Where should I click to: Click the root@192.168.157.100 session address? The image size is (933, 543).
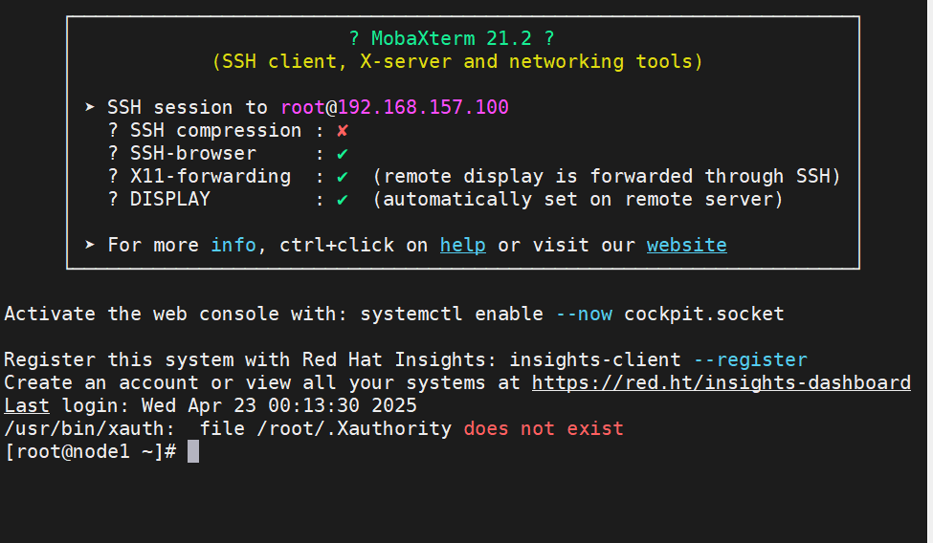394,107
